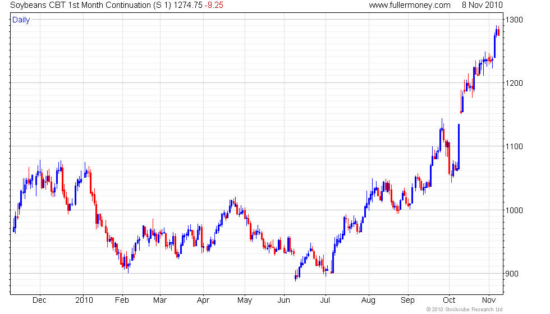Click the 'Feb' month axis label
Image resolution: width=550 pixels, height=314 pixels.
tap(122, 301)
